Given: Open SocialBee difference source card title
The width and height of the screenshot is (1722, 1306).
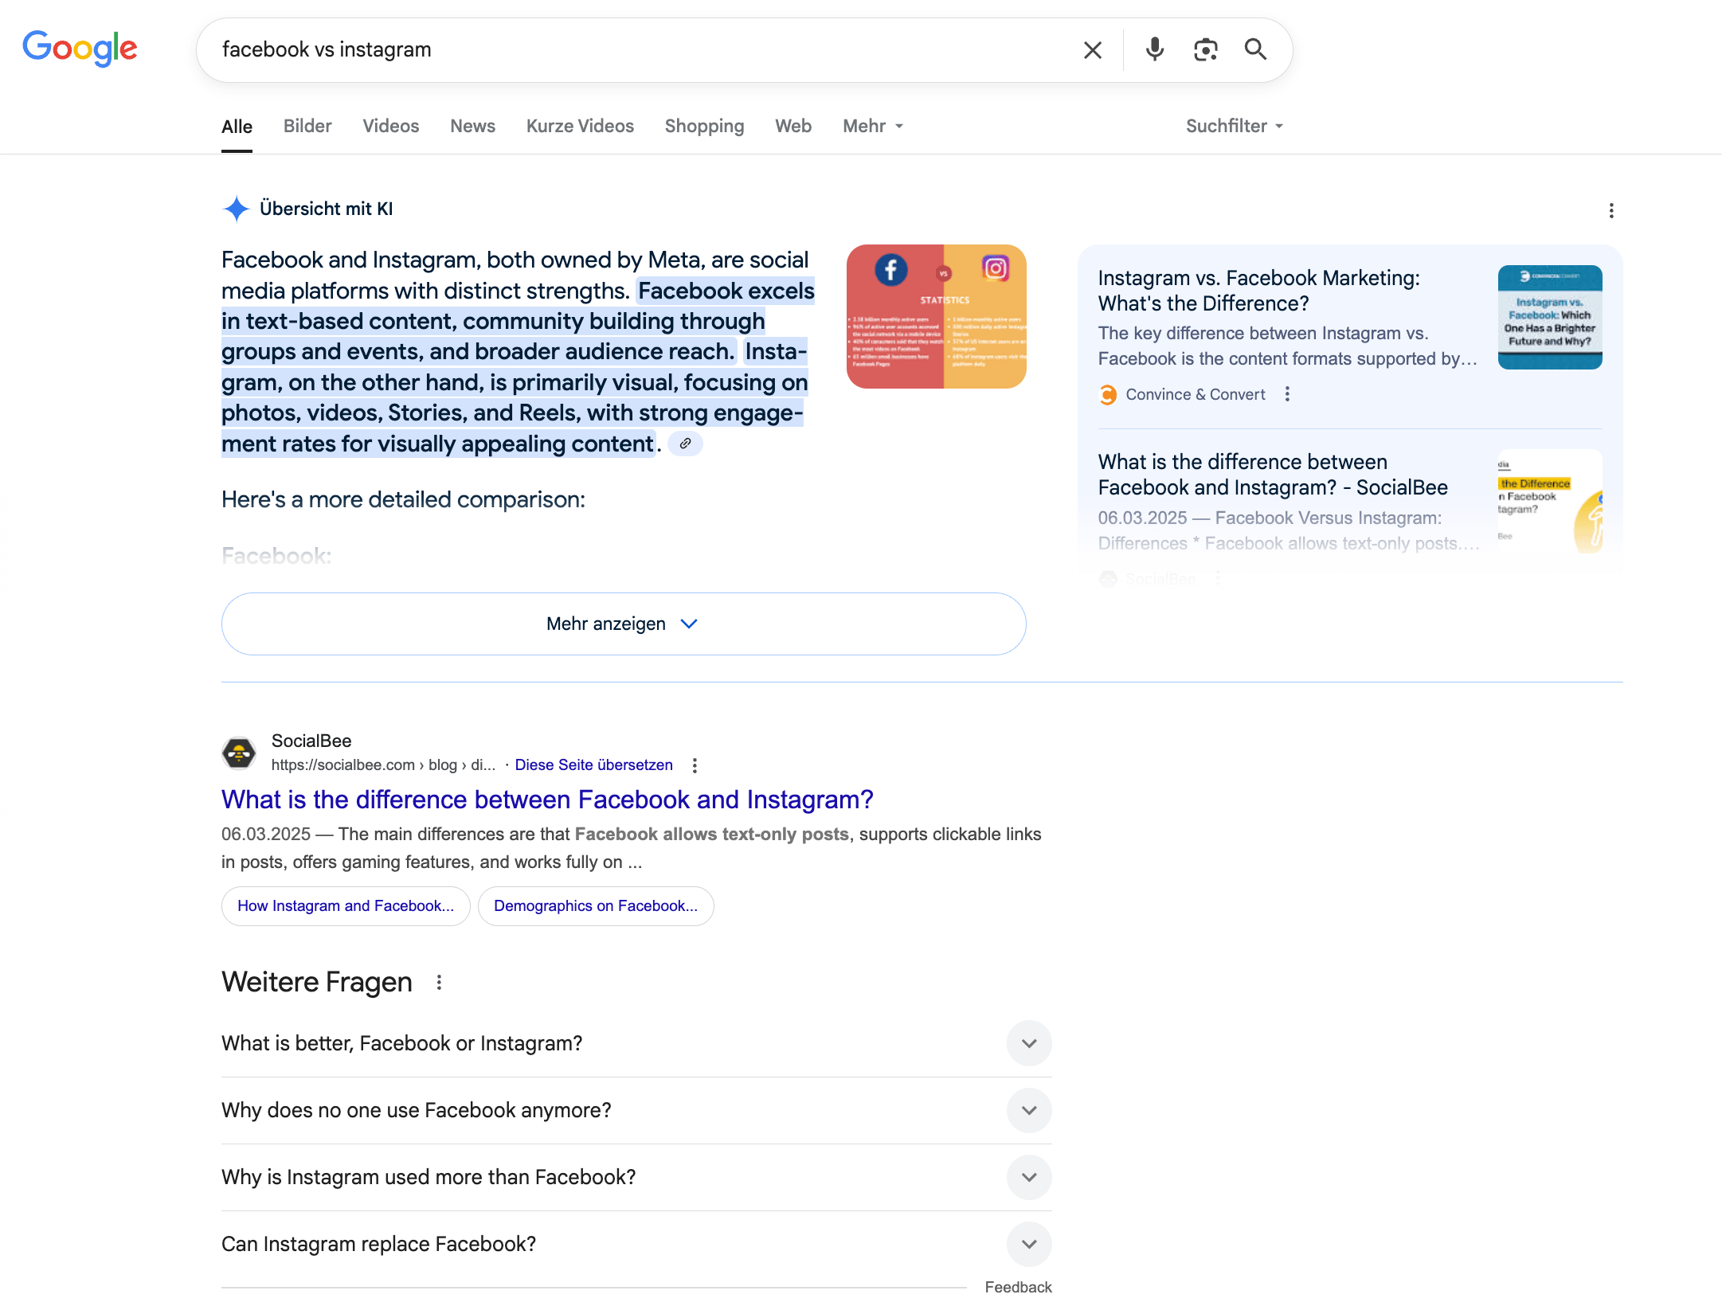Looking at the screenshot, I should pyautogui.click(x=1273, y=475).
